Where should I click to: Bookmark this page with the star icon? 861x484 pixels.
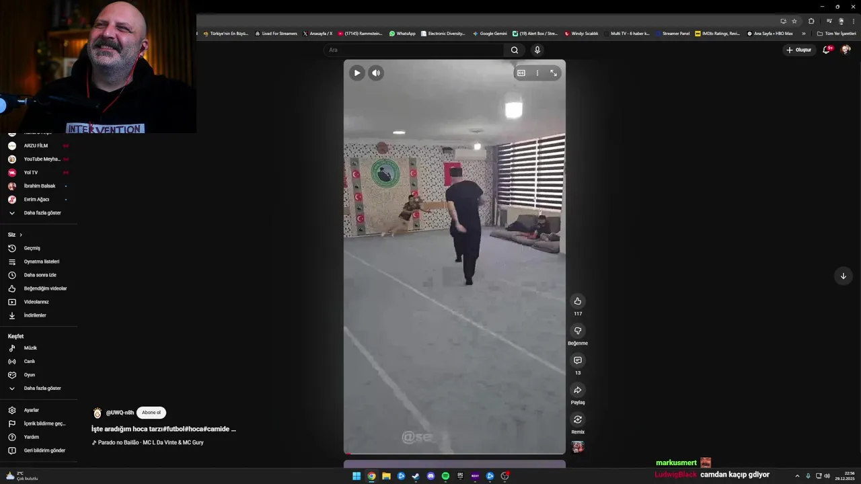pos(794,21)
